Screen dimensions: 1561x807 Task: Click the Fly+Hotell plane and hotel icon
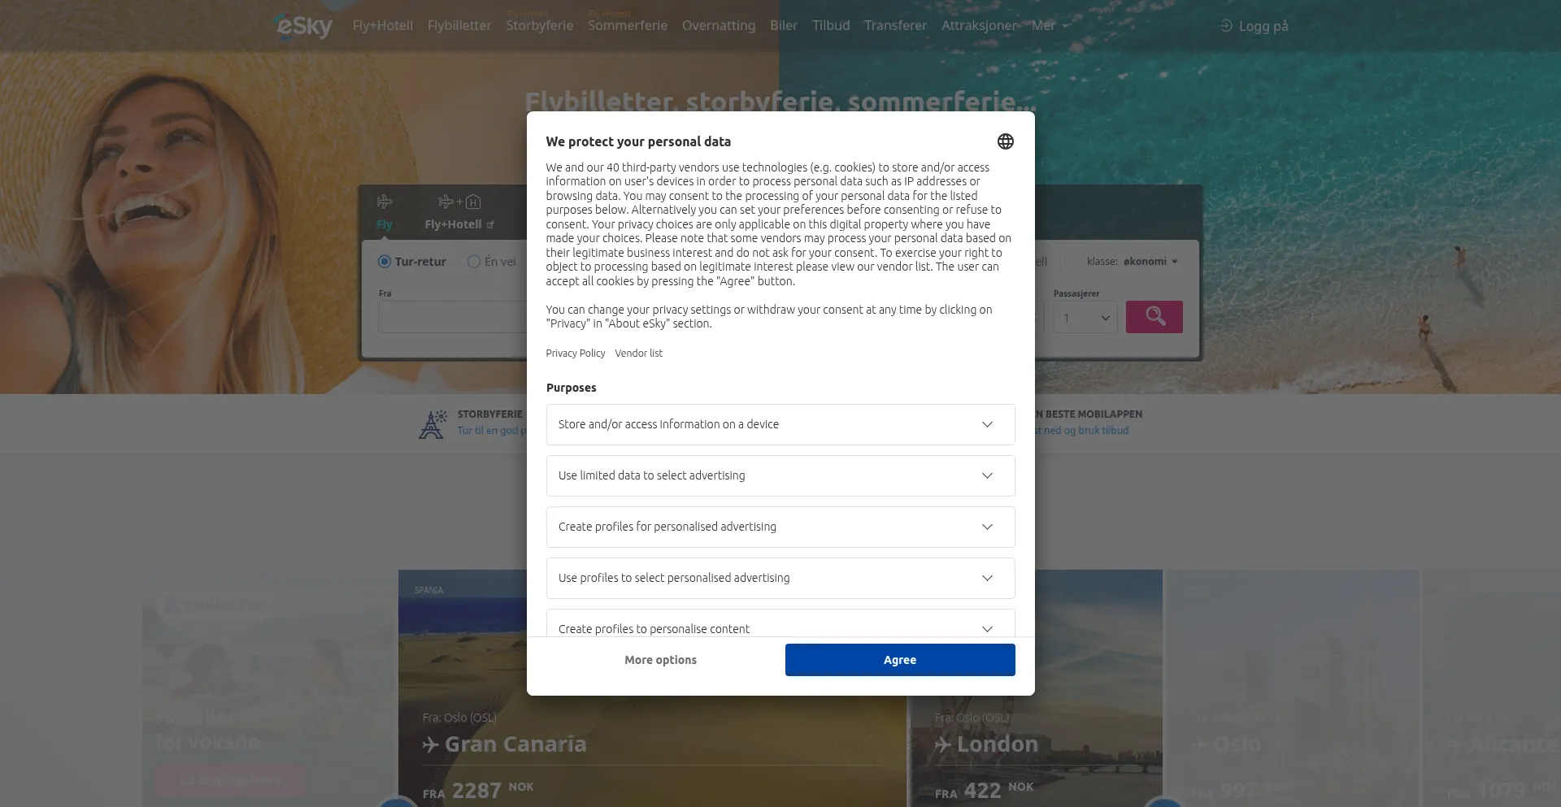point(459,202)
